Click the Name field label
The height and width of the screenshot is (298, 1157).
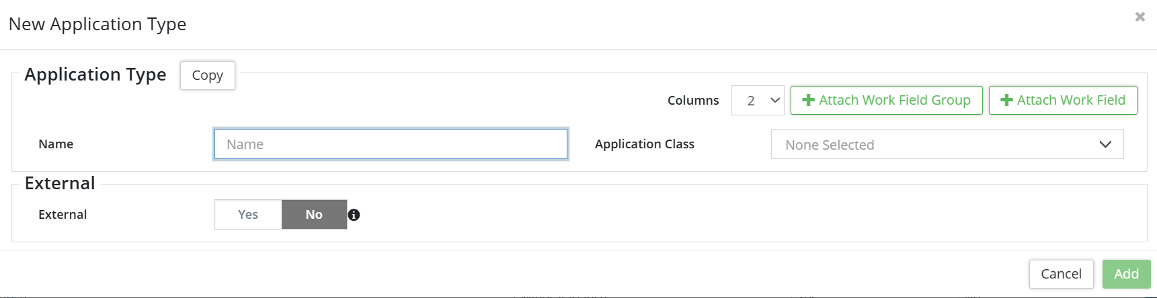click(x=56, y=144)
